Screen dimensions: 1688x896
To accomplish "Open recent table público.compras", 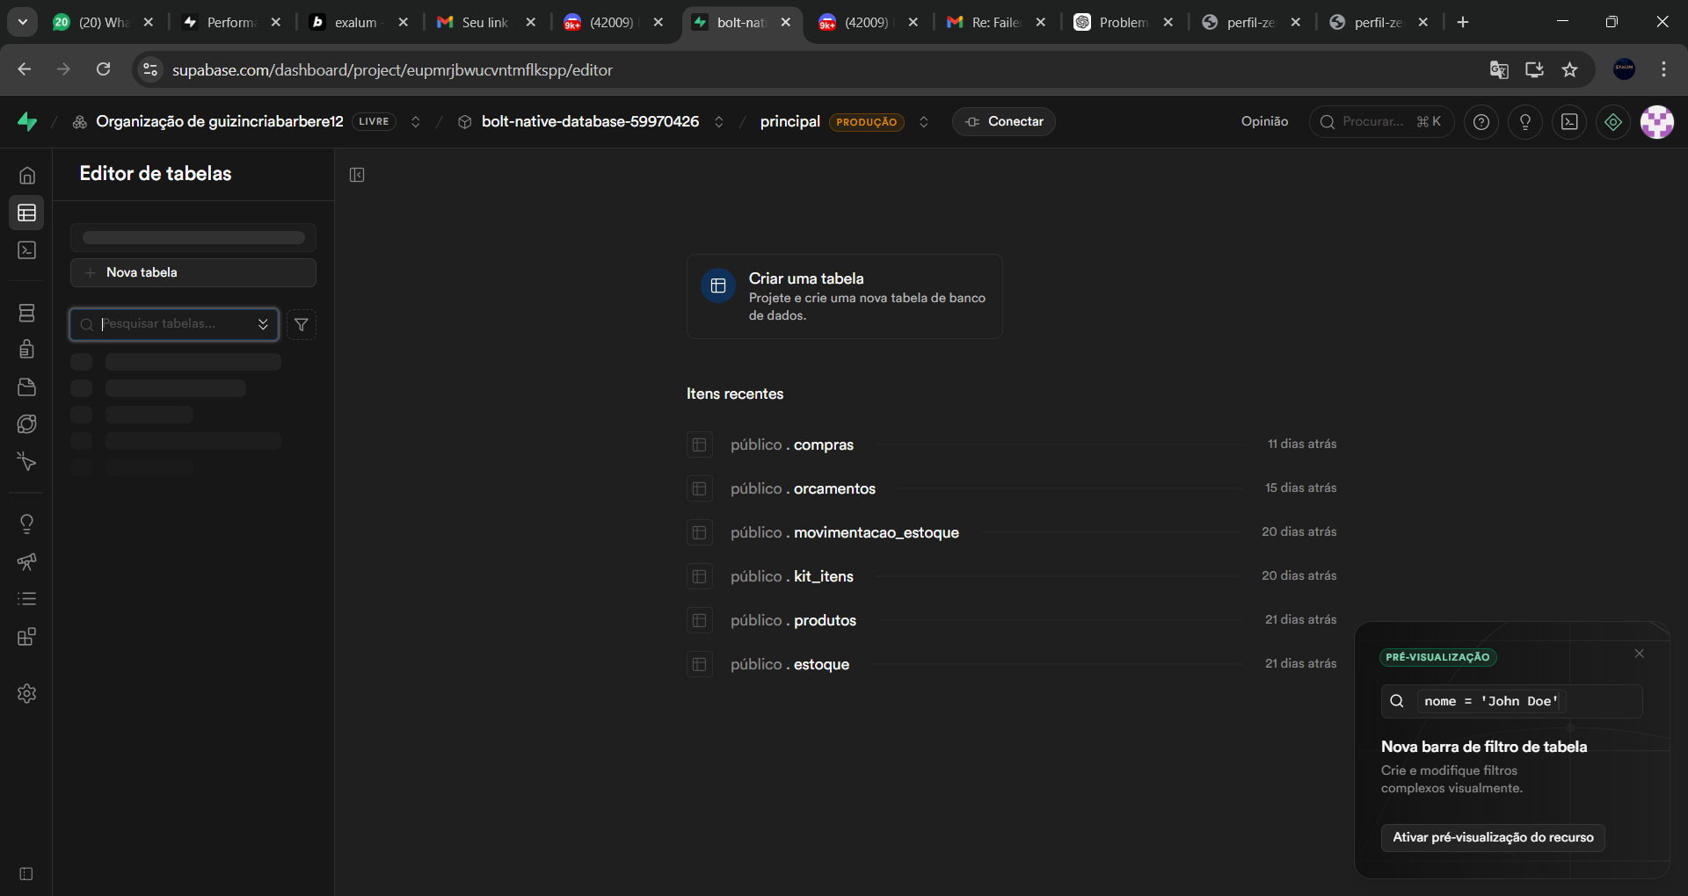I will tap(1011, 444).
